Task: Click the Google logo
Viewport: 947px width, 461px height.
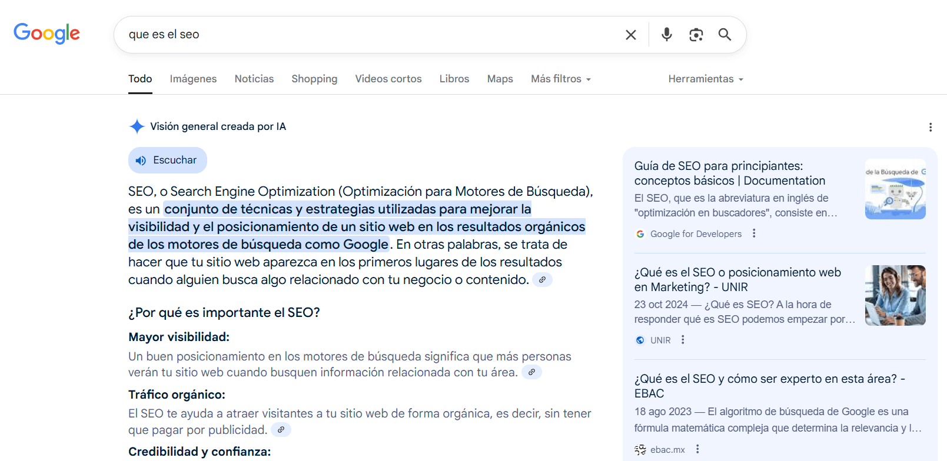Action: click(46, 34)
